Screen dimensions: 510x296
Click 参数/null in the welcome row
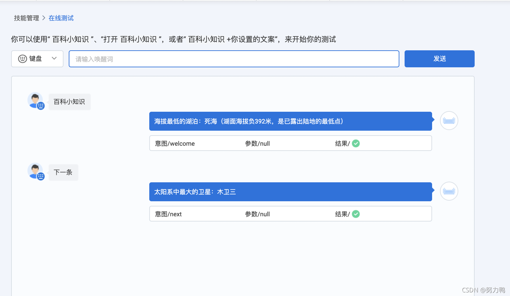click(257, 143)
